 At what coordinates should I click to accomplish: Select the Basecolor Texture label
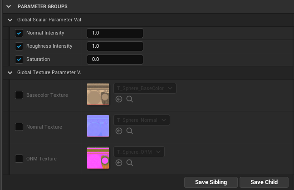[47, 95]
